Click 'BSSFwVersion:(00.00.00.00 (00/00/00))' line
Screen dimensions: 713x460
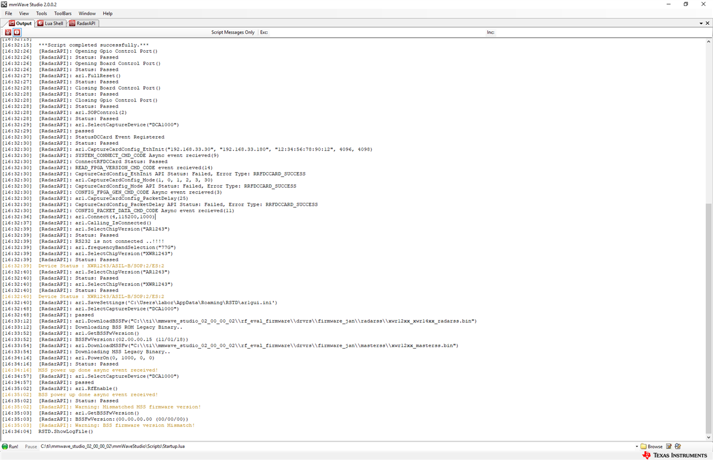coord(132,419)
